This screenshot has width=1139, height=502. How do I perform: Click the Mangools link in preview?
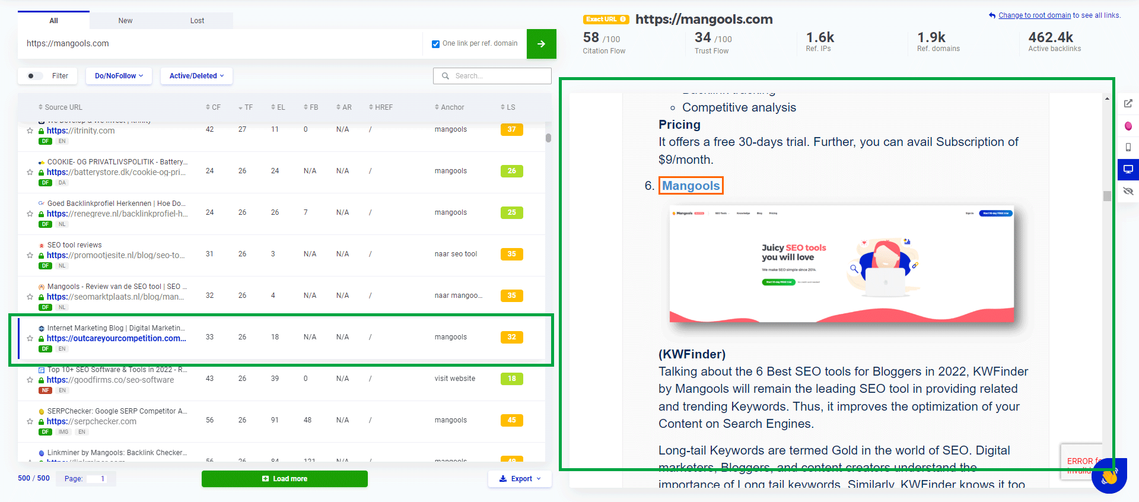(x=691, y=186)
